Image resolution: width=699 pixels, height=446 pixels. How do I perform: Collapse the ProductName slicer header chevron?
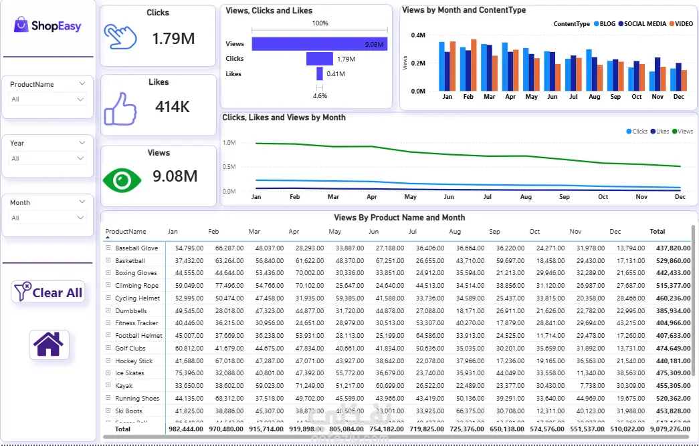[x=82, y=83]
